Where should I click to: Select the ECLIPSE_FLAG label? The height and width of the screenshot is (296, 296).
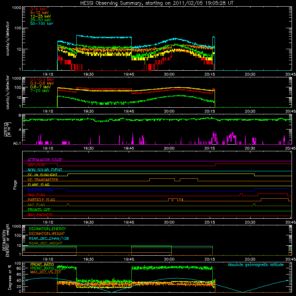[40, 190]
